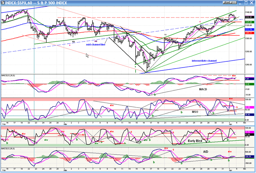This screenshot has width=256, height=173.
Task: Close the SPX chart window
Action: click(x=252, y=3)
